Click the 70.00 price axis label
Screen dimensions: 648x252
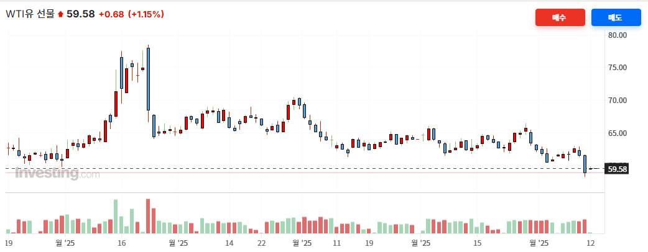click(617, 101)
